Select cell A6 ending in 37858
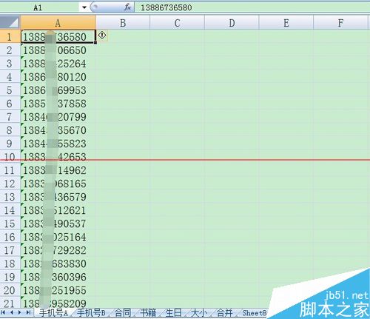 click(x=58, y=104)
